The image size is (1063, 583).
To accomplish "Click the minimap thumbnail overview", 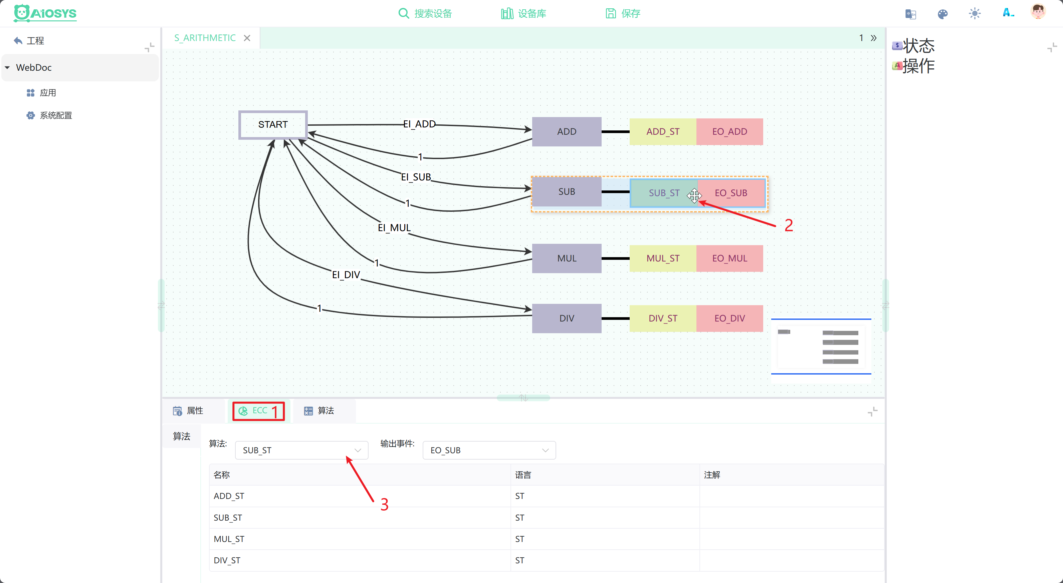I will click(x=821, y=346).
